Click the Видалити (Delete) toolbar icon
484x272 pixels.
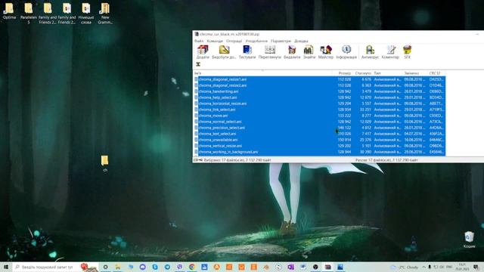(292, 52)
